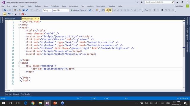Click the cursor pointer icon in second toolbar row
190x106 pixels.
(16, 14)
